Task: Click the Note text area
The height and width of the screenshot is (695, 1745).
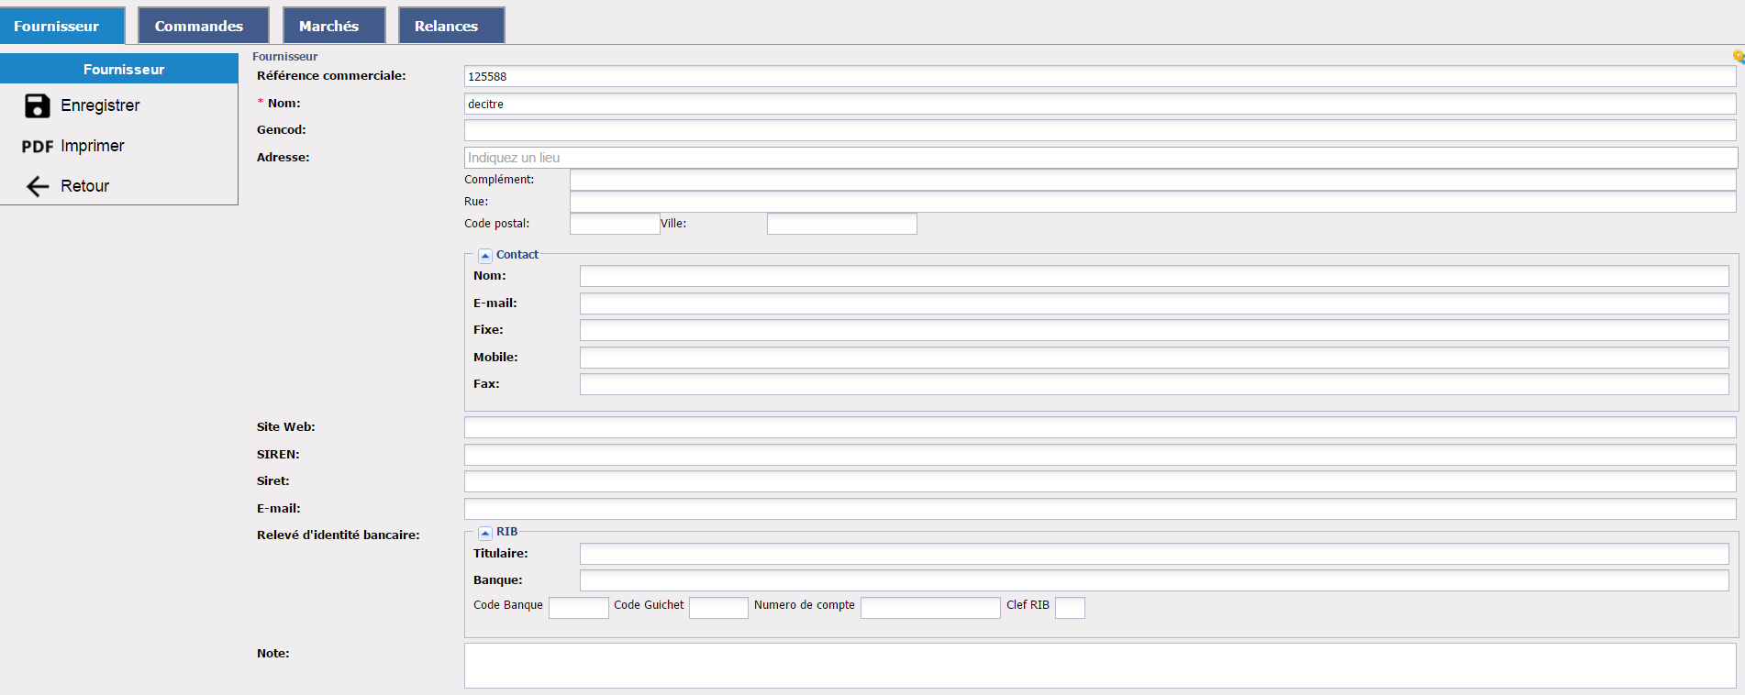Action: pyautogui.click(x=1100, y=666)
